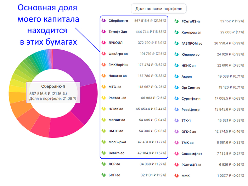Click the pie icon next to Магнит ао

pos(103,120)
